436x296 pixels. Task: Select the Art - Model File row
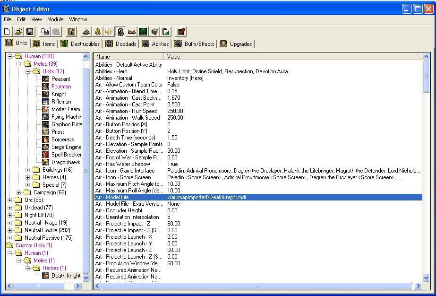pyautogui.click(x=258, y=197)
